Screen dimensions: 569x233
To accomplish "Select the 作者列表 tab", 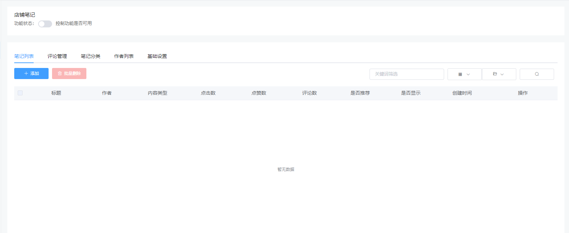I will coord(124,56).
